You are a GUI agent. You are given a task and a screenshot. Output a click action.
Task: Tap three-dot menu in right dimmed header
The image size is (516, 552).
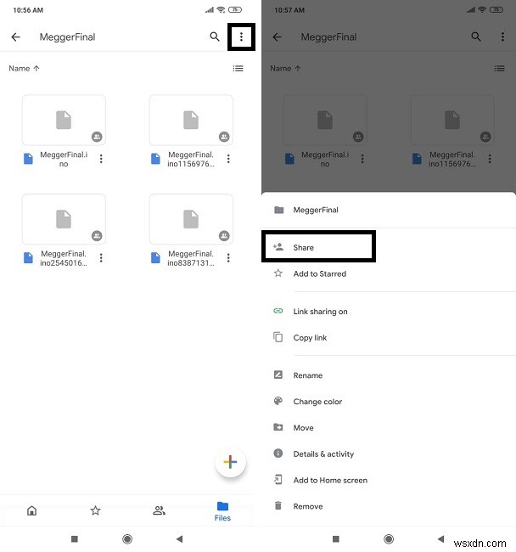[x=502, y=37]
